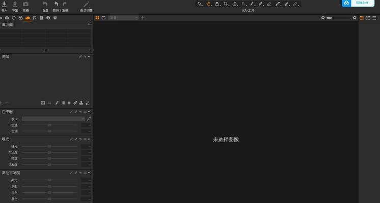Open the Batch gear tab
Viewport: 380px width, 203px height.
click(x=55, y=18)
